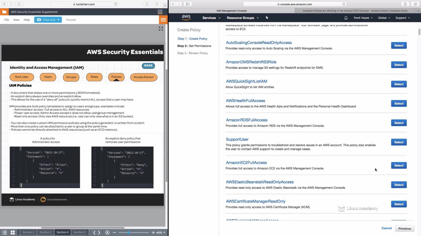Select the SupportUser policy
This screenshot has height=236, width=421.
(399, 142)
